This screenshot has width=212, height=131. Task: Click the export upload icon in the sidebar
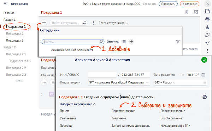(x=207, y=27)
